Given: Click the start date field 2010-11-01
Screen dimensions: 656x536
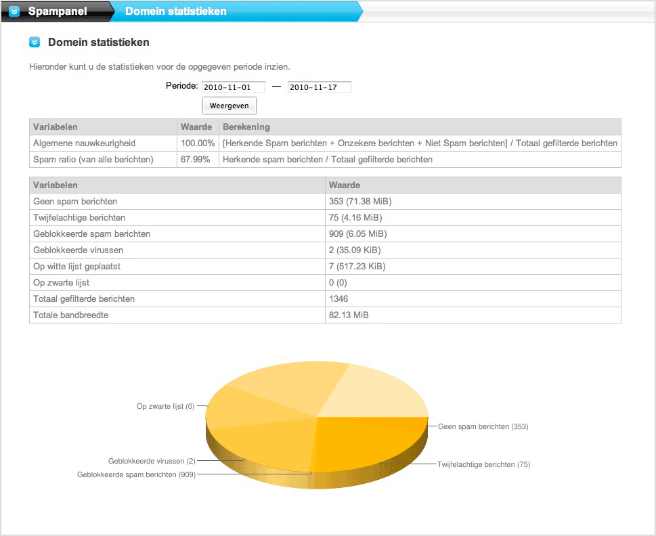Looking at the screenshot, I should (234, 87).
